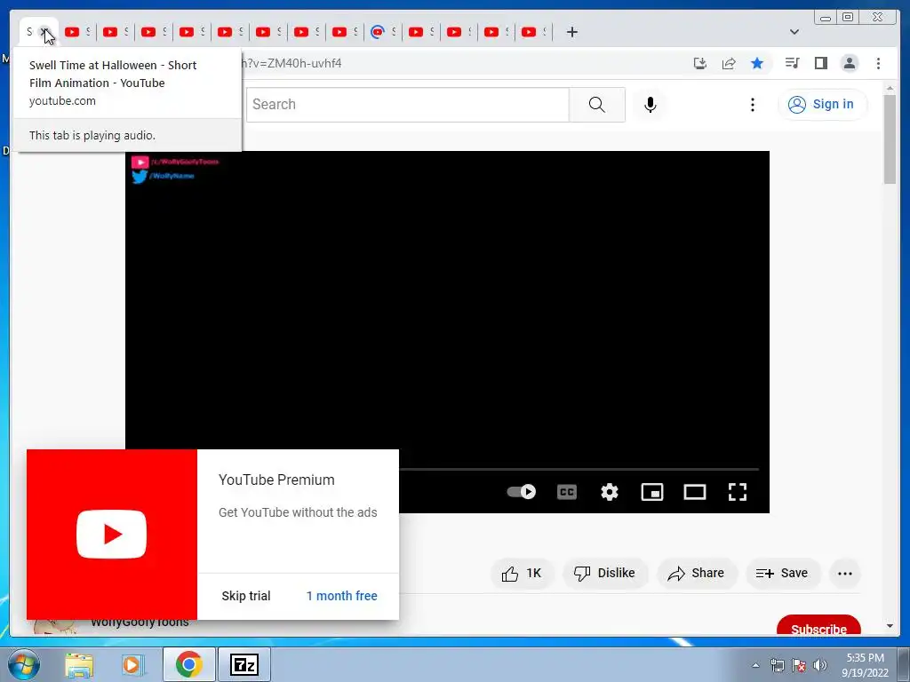Open 7-Zip from the taskbar
This screenshot has height=682, width=910.
(x=243, y=664)
